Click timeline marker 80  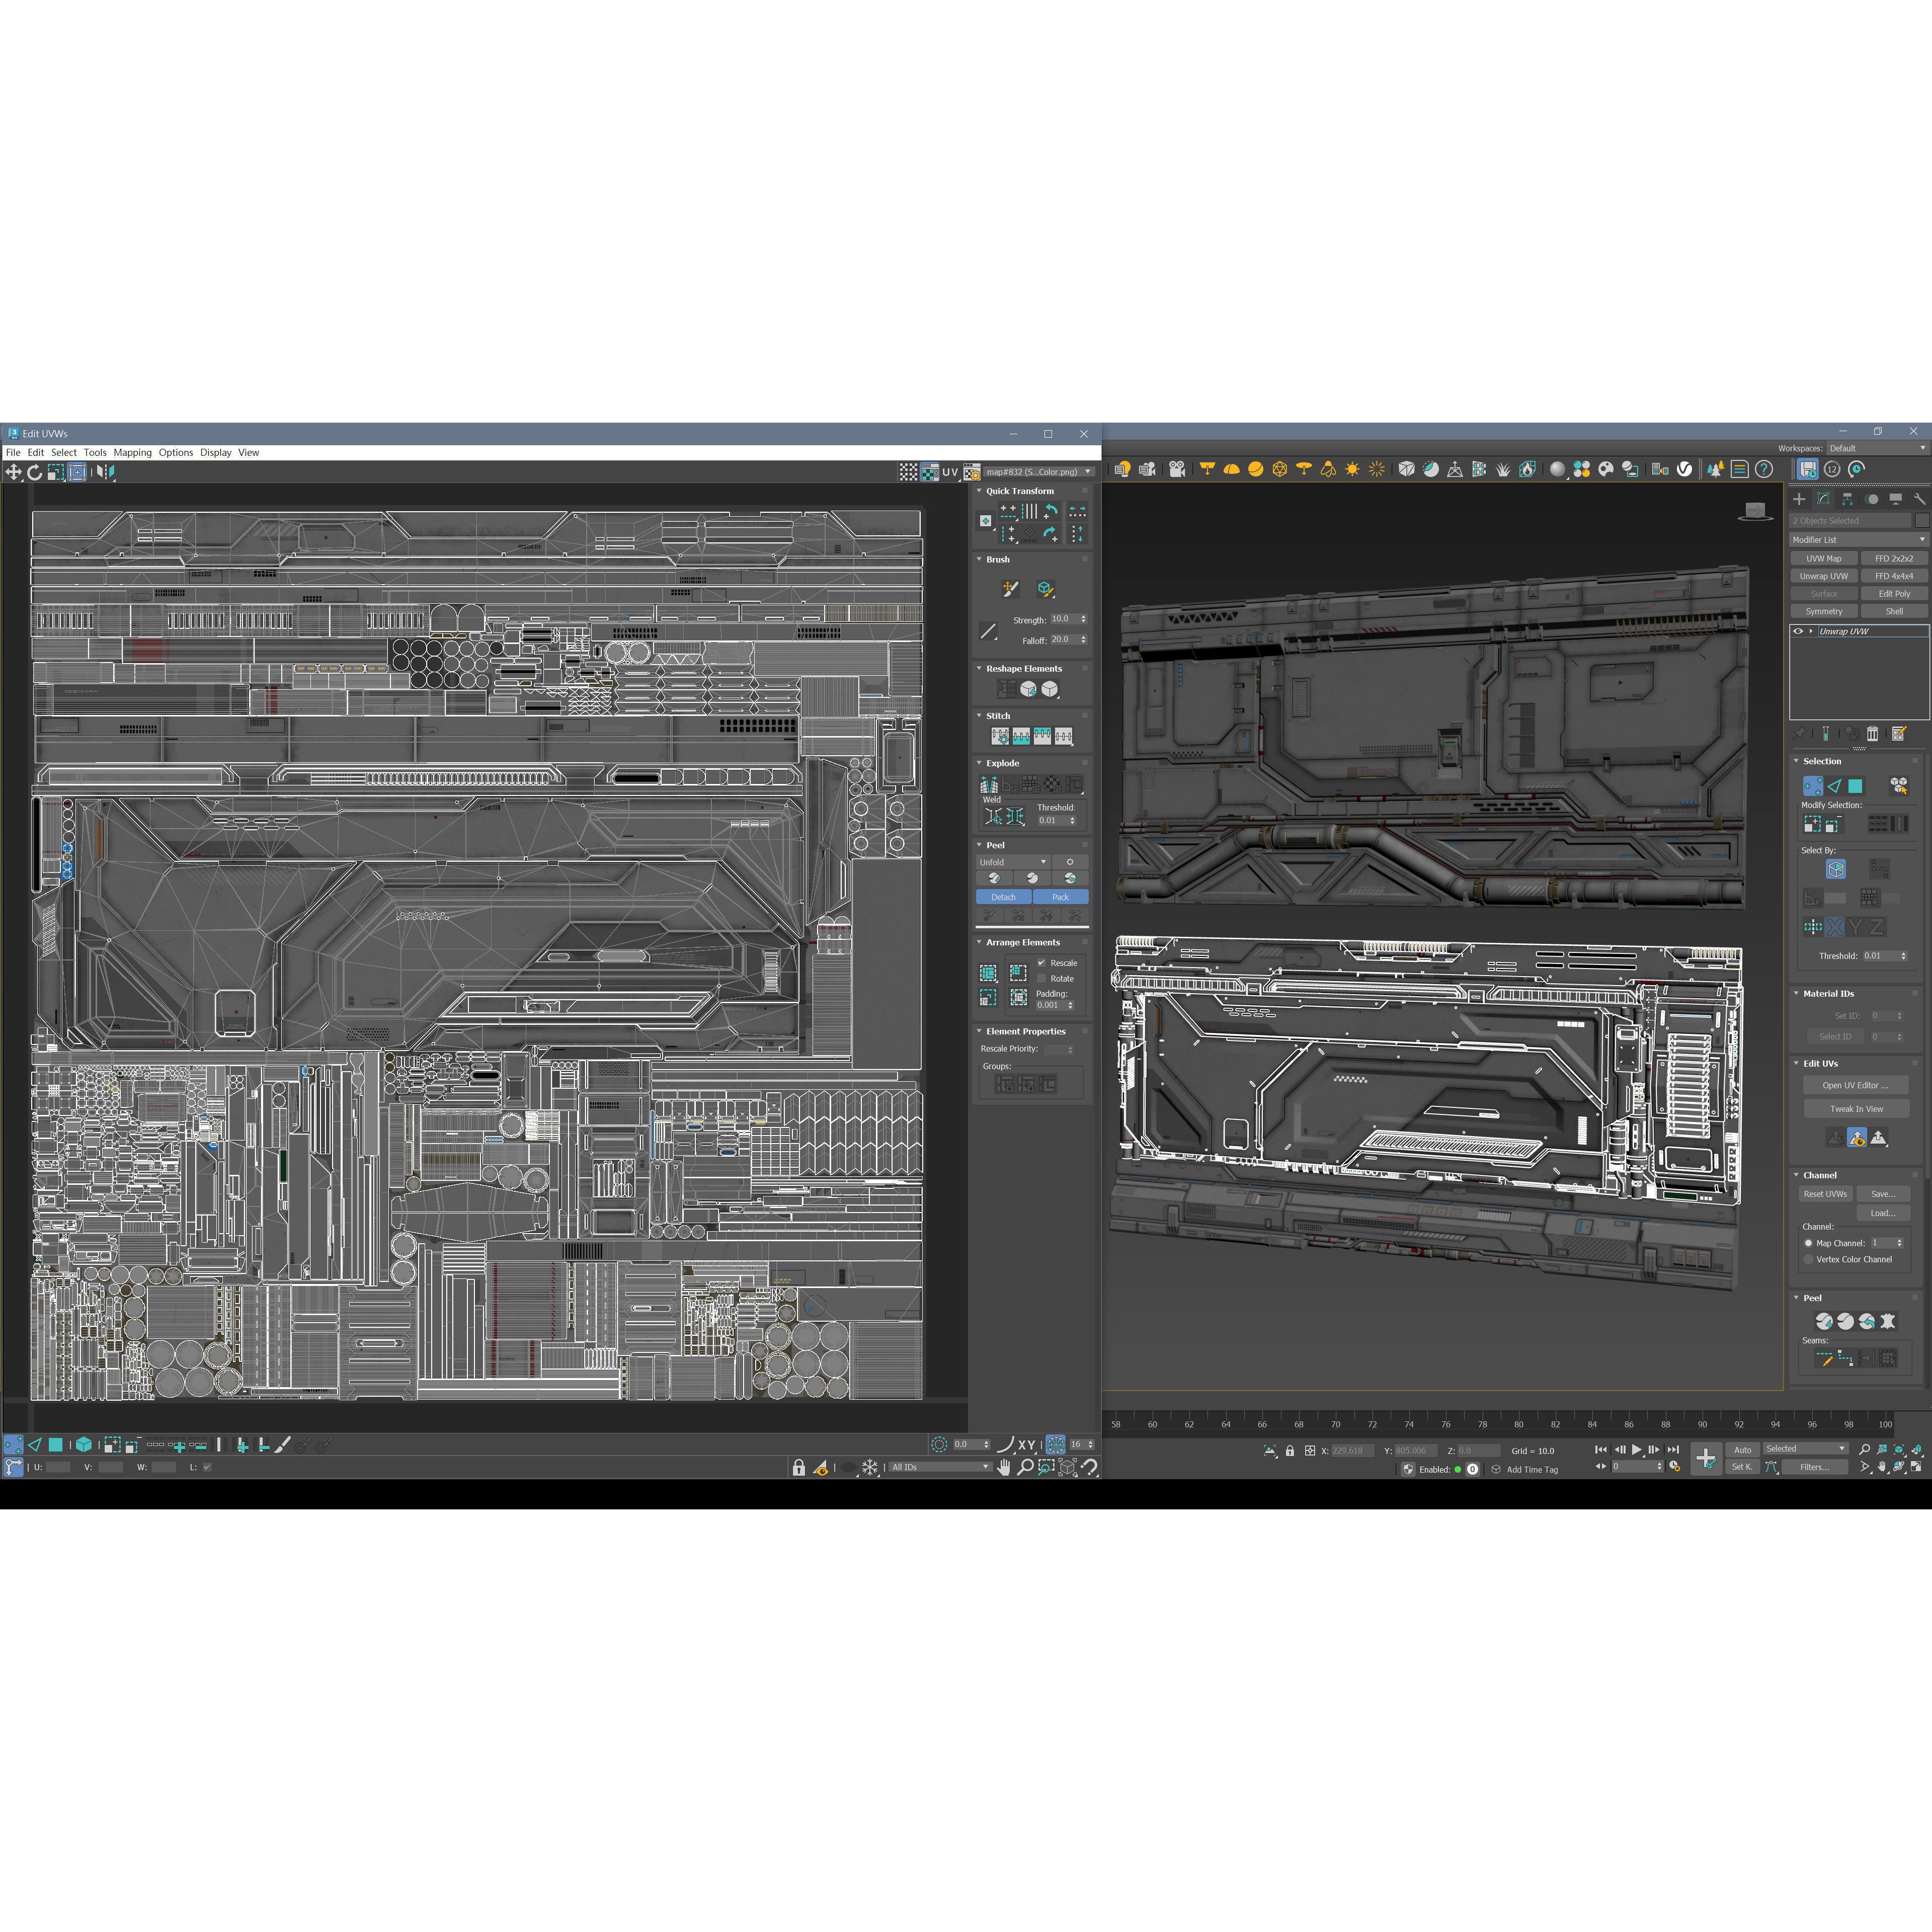tap(1519, 1424)
